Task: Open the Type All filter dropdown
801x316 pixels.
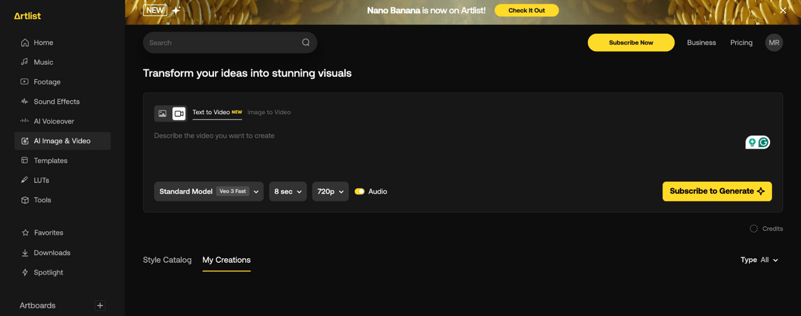Action: click(759, 260)
